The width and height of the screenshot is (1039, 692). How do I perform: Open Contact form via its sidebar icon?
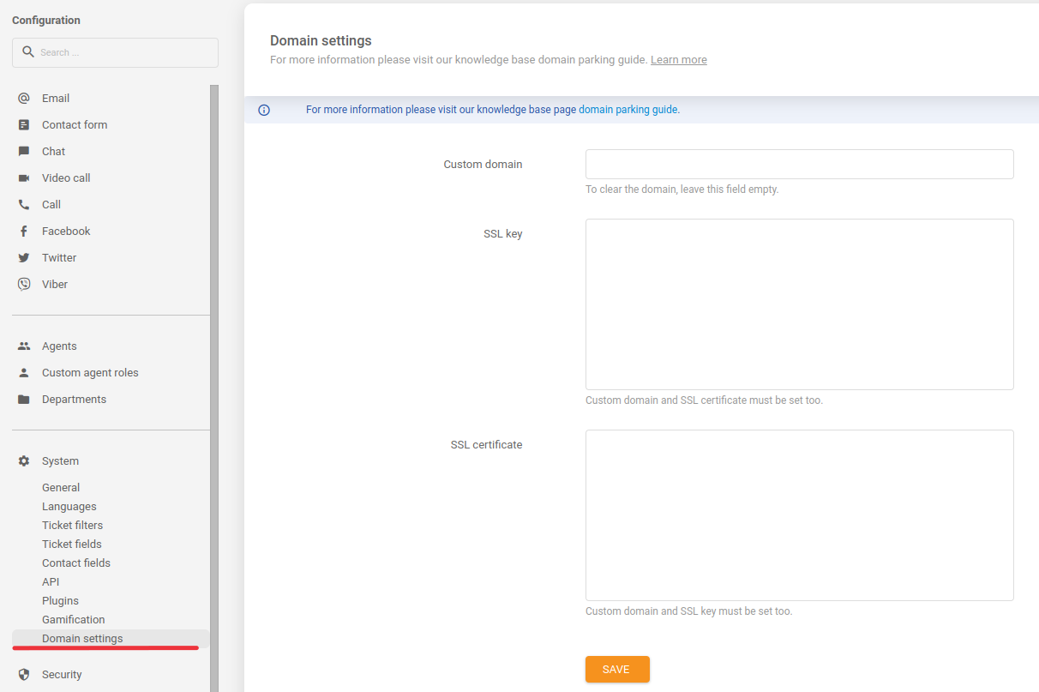pyautogui.click(x=24, y=125)
